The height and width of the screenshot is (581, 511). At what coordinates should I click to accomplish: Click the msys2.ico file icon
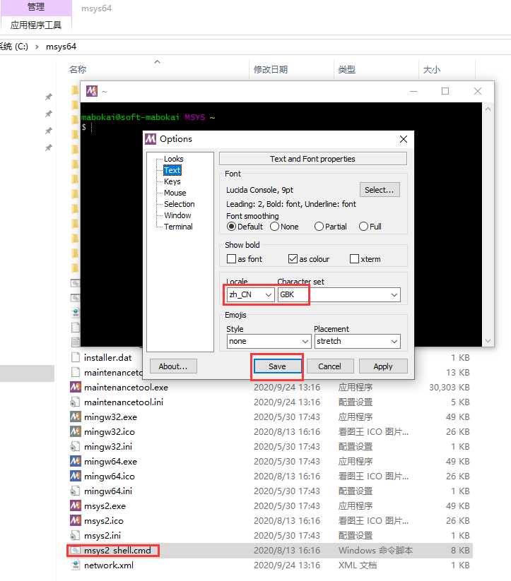point(76,520)
